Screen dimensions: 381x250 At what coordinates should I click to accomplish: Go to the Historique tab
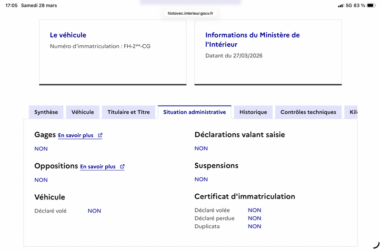coord(253,112)
